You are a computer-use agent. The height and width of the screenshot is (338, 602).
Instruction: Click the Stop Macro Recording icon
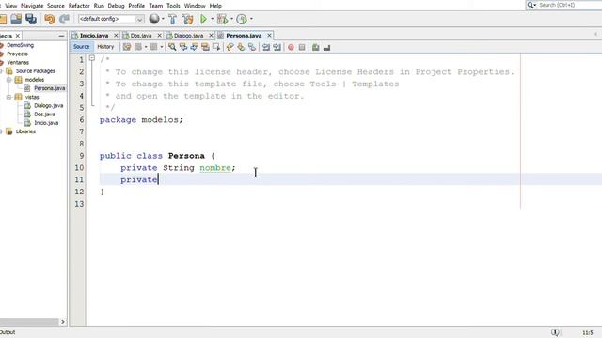pyautogui.click(x=302, y=47)
